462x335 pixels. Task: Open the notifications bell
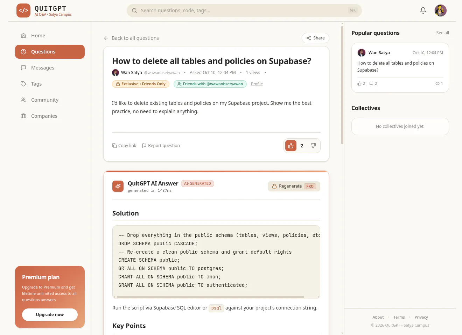(423, 10)
